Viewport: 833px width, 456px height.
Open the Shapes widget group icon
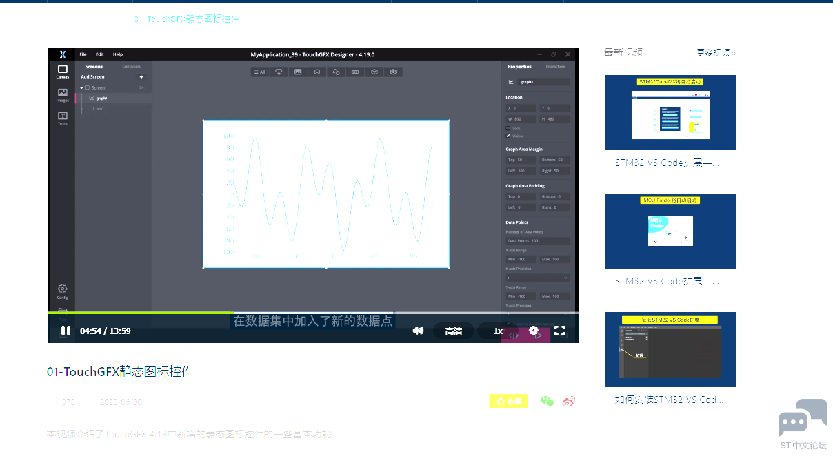tap(336, 72)
